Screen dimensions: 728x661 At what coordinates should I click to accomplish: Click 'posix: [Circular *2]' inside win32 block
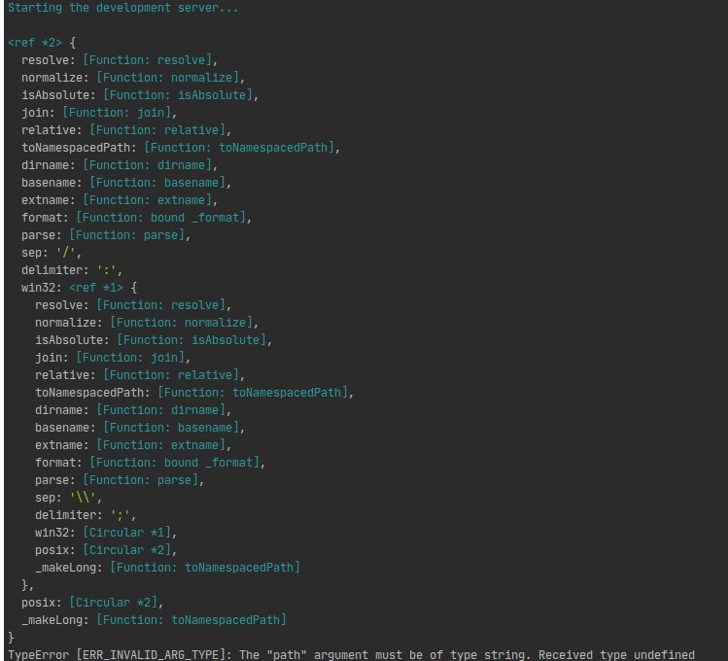pos(106,550)
